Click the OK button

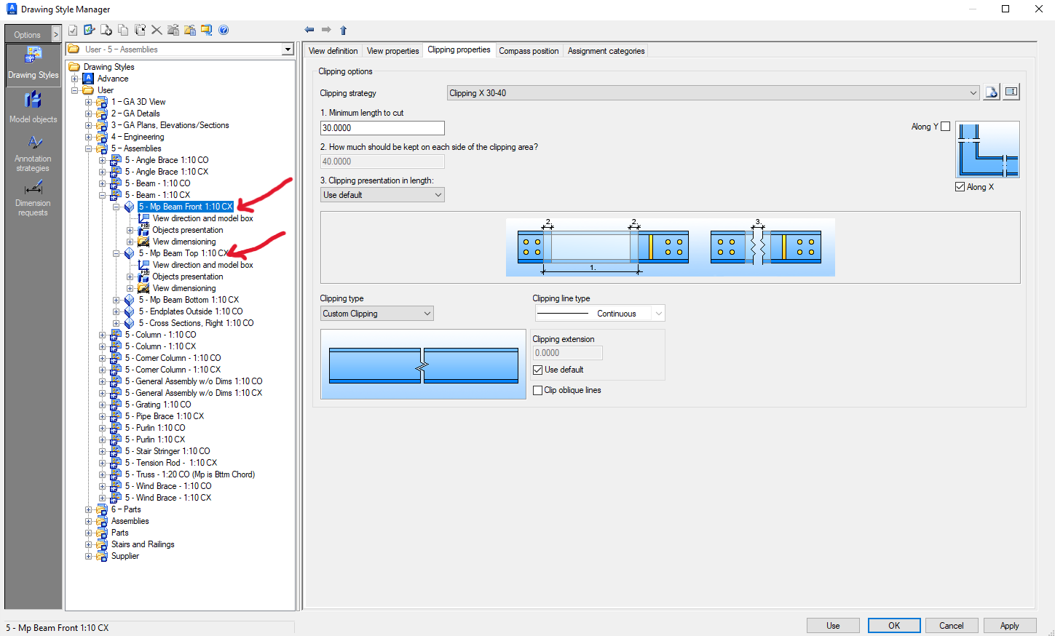point(894,626)
